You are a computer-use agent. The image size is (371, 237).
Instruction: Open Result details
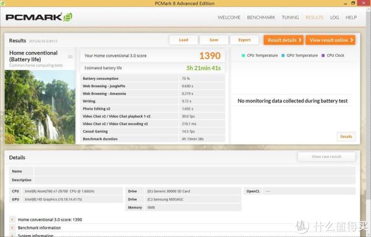(283, 40)
